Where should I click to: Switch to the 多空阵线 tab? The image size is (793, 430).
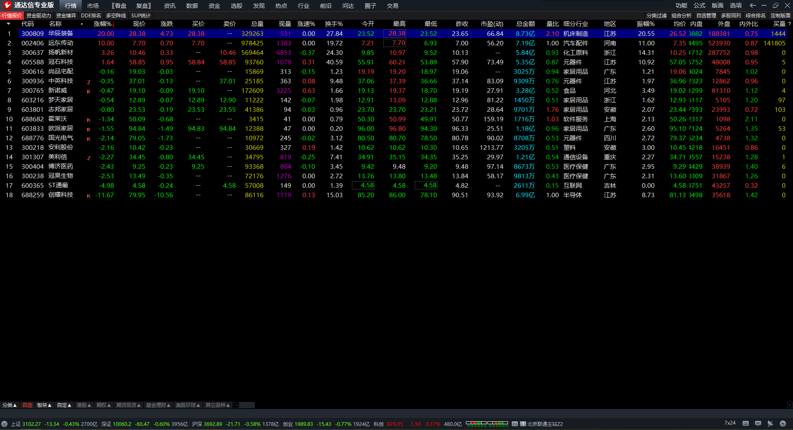point(116,15)
